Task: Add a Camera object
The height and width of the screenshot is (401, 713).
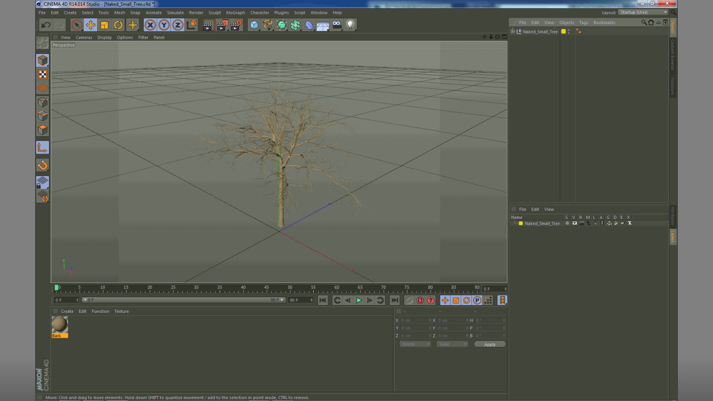Action: pyautogui.click(x=337, y=25)
